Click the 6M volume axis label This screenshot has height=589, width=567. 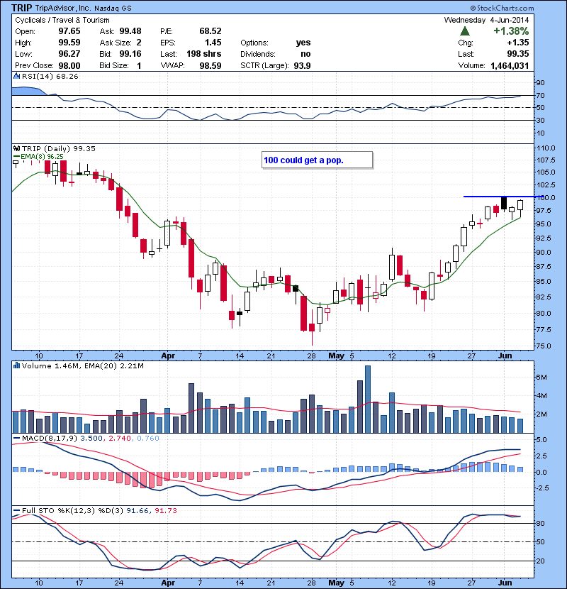[x=541, y=377]
